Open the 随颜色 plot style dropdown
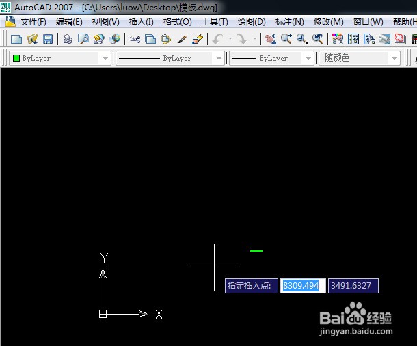 point(394,59)
